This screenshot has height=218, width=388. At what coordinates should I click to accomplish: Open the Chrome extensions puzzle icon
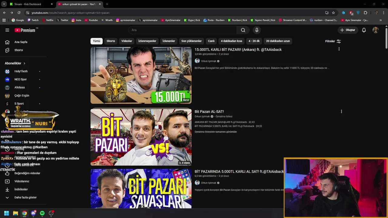365,13
